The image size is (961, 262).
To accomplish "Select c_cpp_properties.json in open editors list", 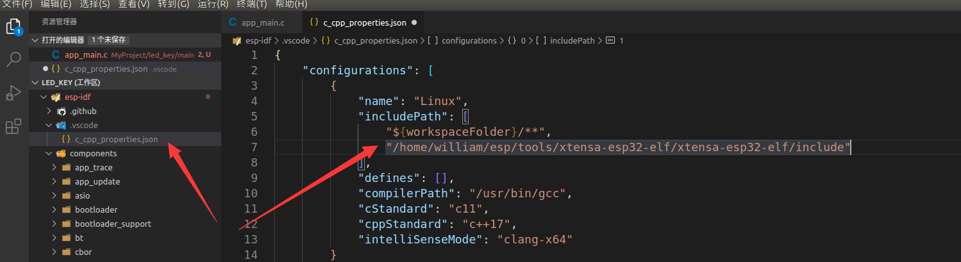I will [x=125, y=69].
